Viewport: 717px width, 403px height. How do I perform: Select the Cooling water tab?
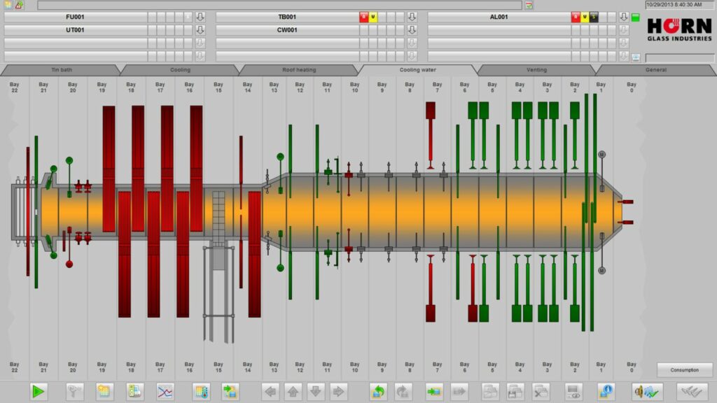click(x=417, y=70)
